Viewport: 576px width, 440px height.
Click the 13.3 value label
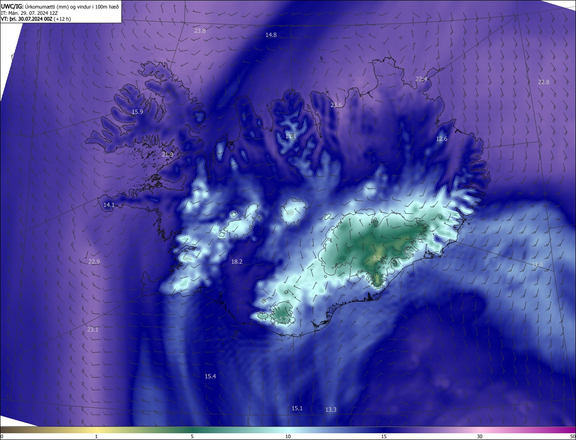[331, 410]
